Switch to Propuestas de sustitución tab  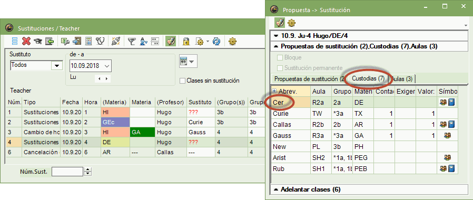pyautogui.click(x=309, y=79)
